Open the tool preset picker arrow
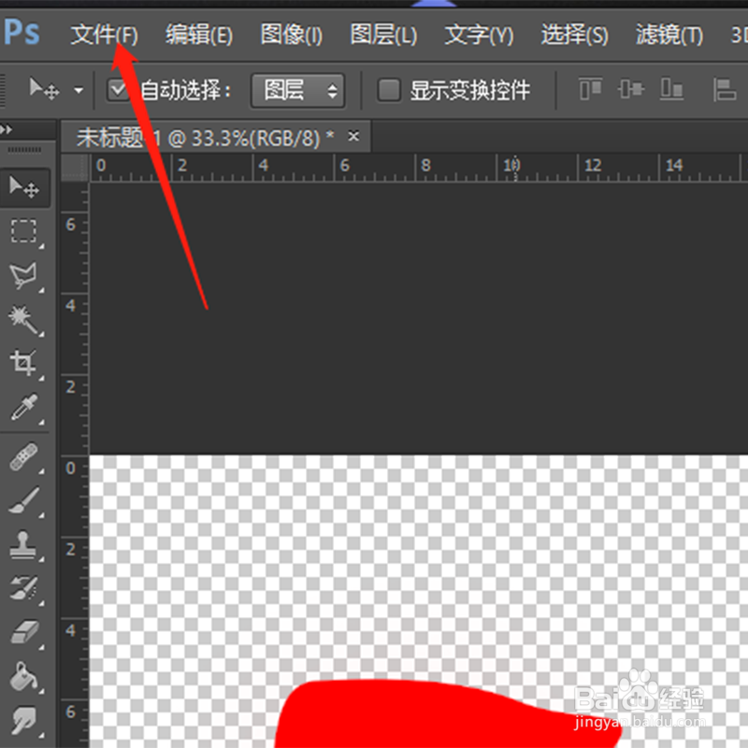 pyautogui.click(x=79, y=90)
